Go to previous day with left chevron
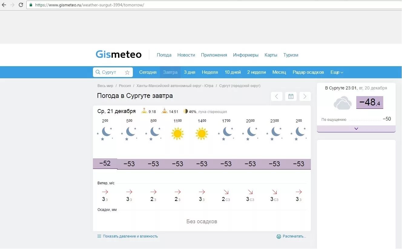Image resolution: width=402 pixels, height=249 pixels. point(277,96)
